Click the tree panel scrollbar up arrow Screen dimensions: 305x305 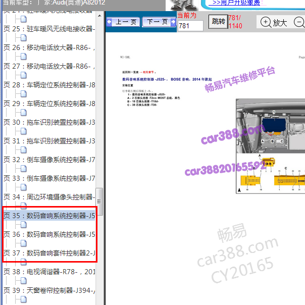[99, 16]
